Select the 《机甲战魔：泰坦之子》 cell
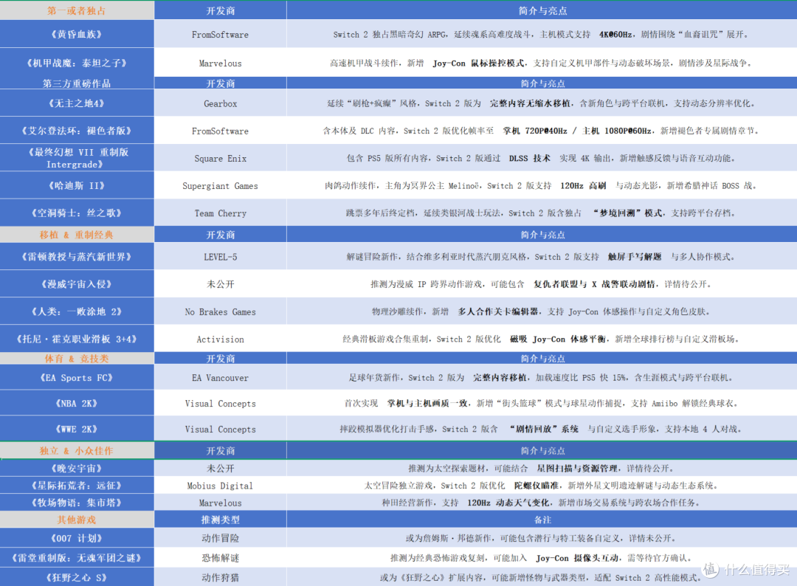Screen dimensions: 797x586 pos(77,63)
